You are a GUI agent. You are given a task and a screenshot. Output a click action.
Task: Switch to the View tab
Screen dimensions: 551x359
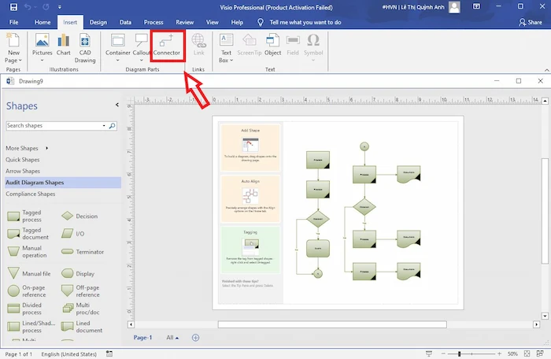point(213,22)
